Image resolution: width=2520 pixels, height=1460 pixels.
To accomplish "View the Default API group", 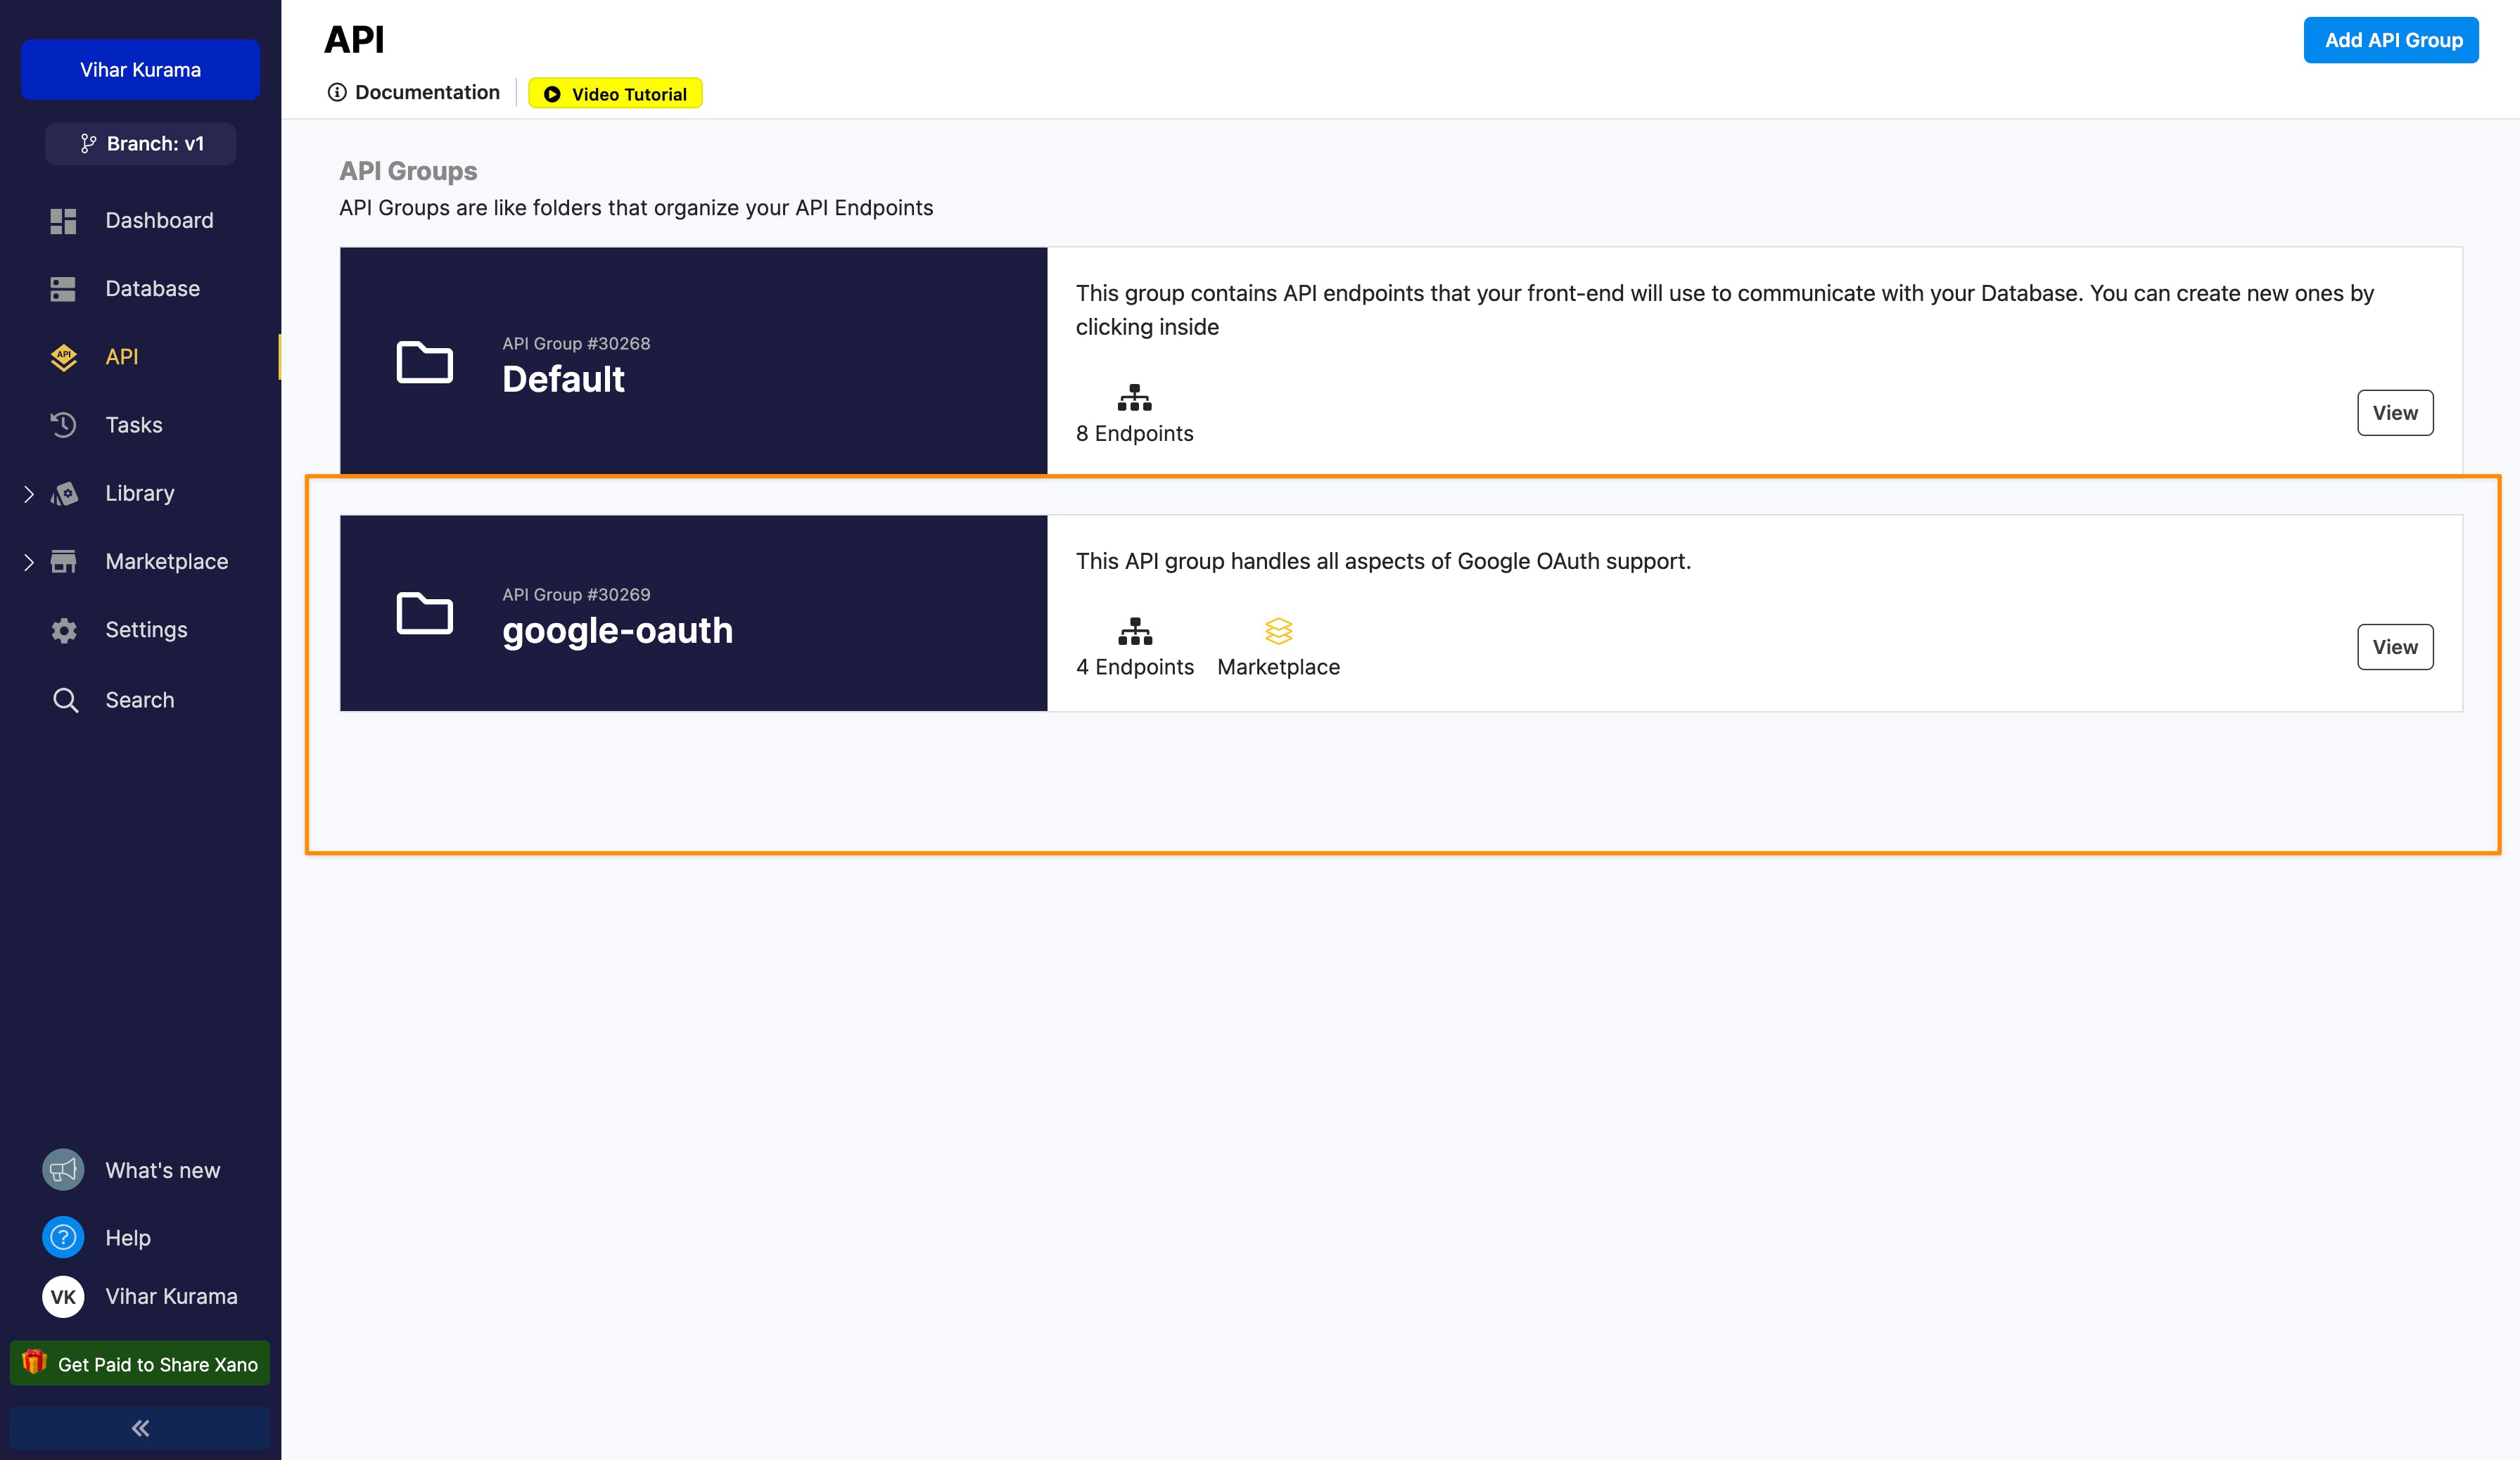I will click(x=2394, y=413).
